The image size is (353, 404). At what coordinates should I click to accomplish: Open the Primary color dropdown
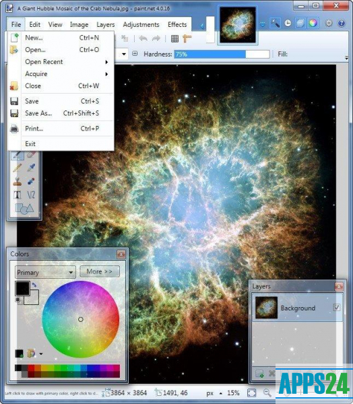click(x=45, y=272)
